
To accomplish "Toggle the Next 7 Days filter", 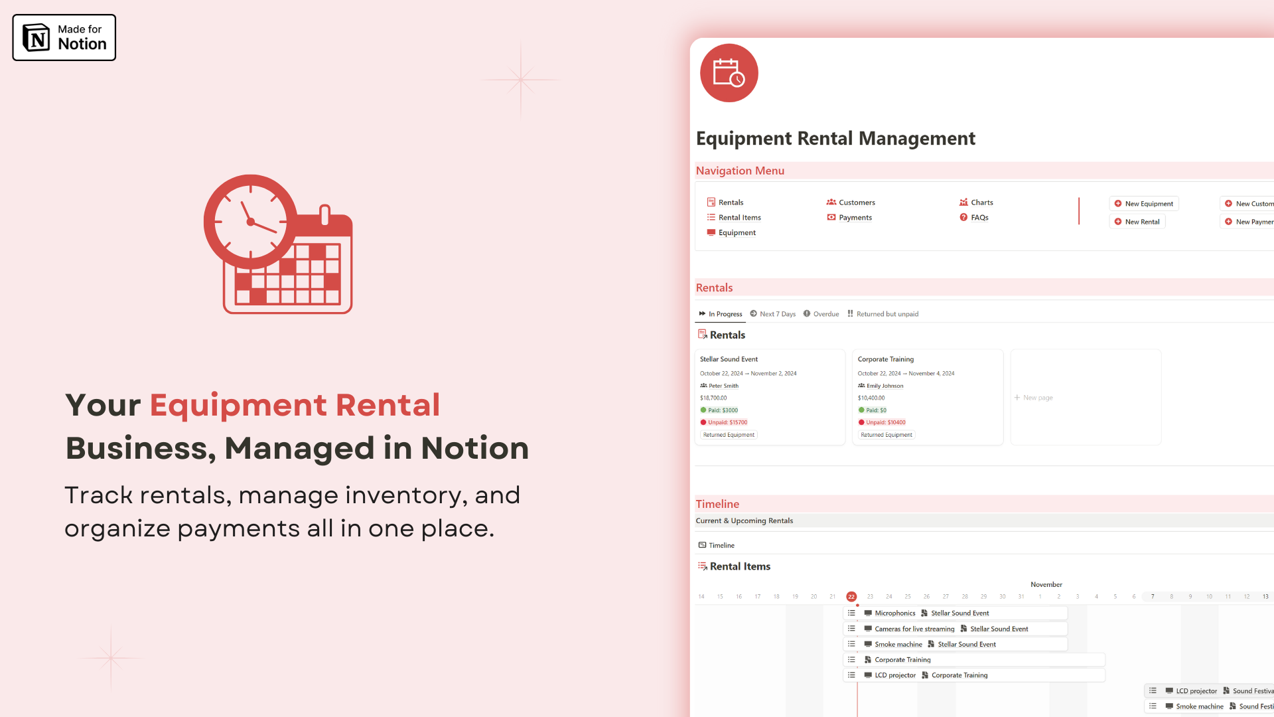I will (x=774, y=313).
